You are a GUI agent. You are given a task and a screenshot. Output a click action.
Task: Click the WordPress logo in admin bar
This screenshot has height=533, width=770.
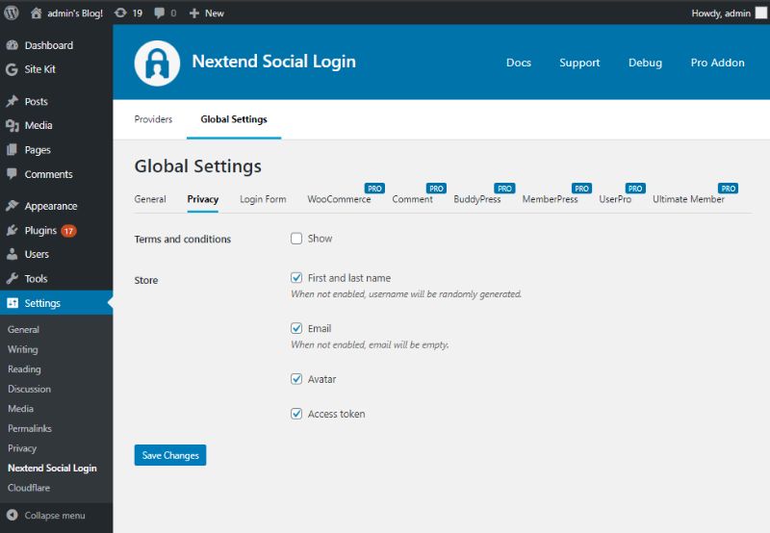12,13
